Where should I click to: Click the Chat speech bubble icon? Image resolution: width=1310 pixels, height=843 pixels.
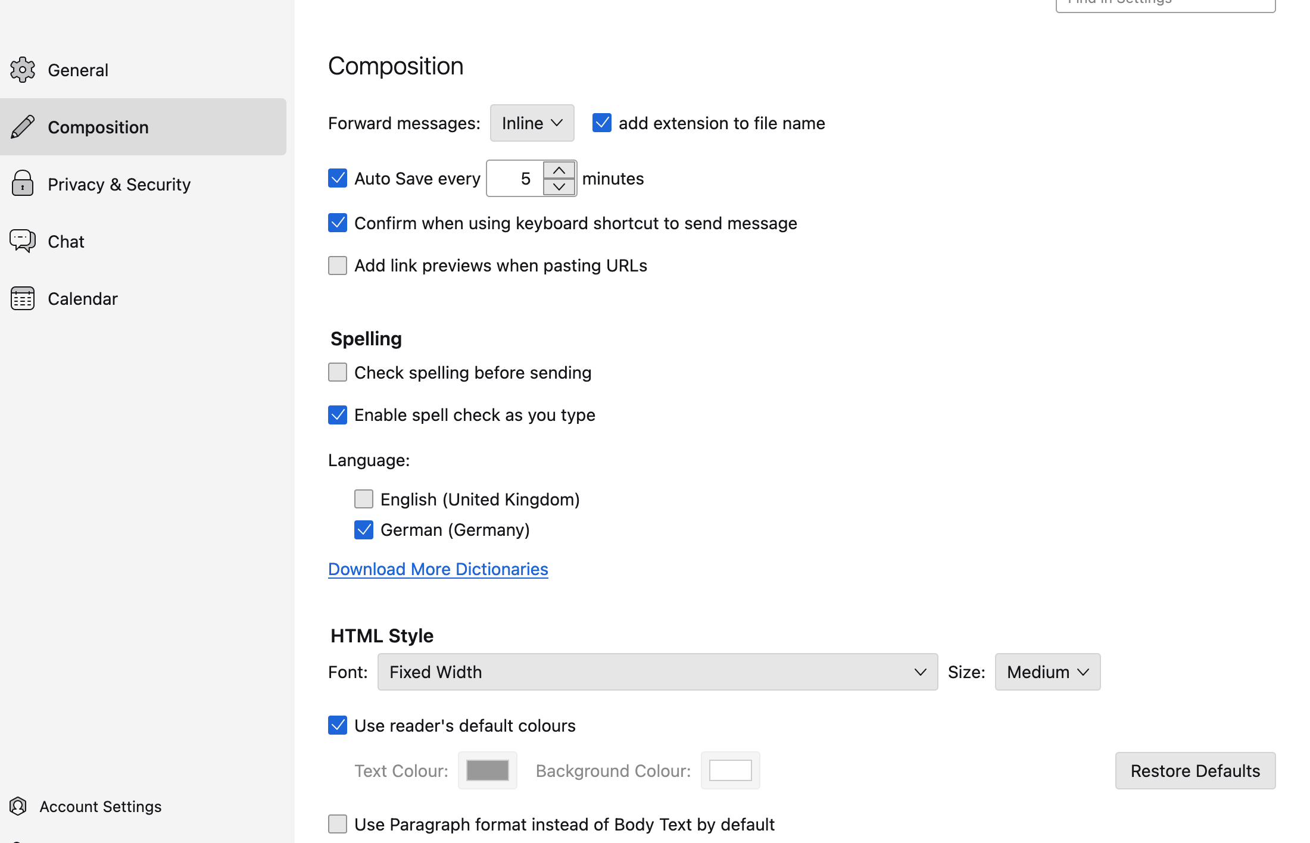pos(23,241)
